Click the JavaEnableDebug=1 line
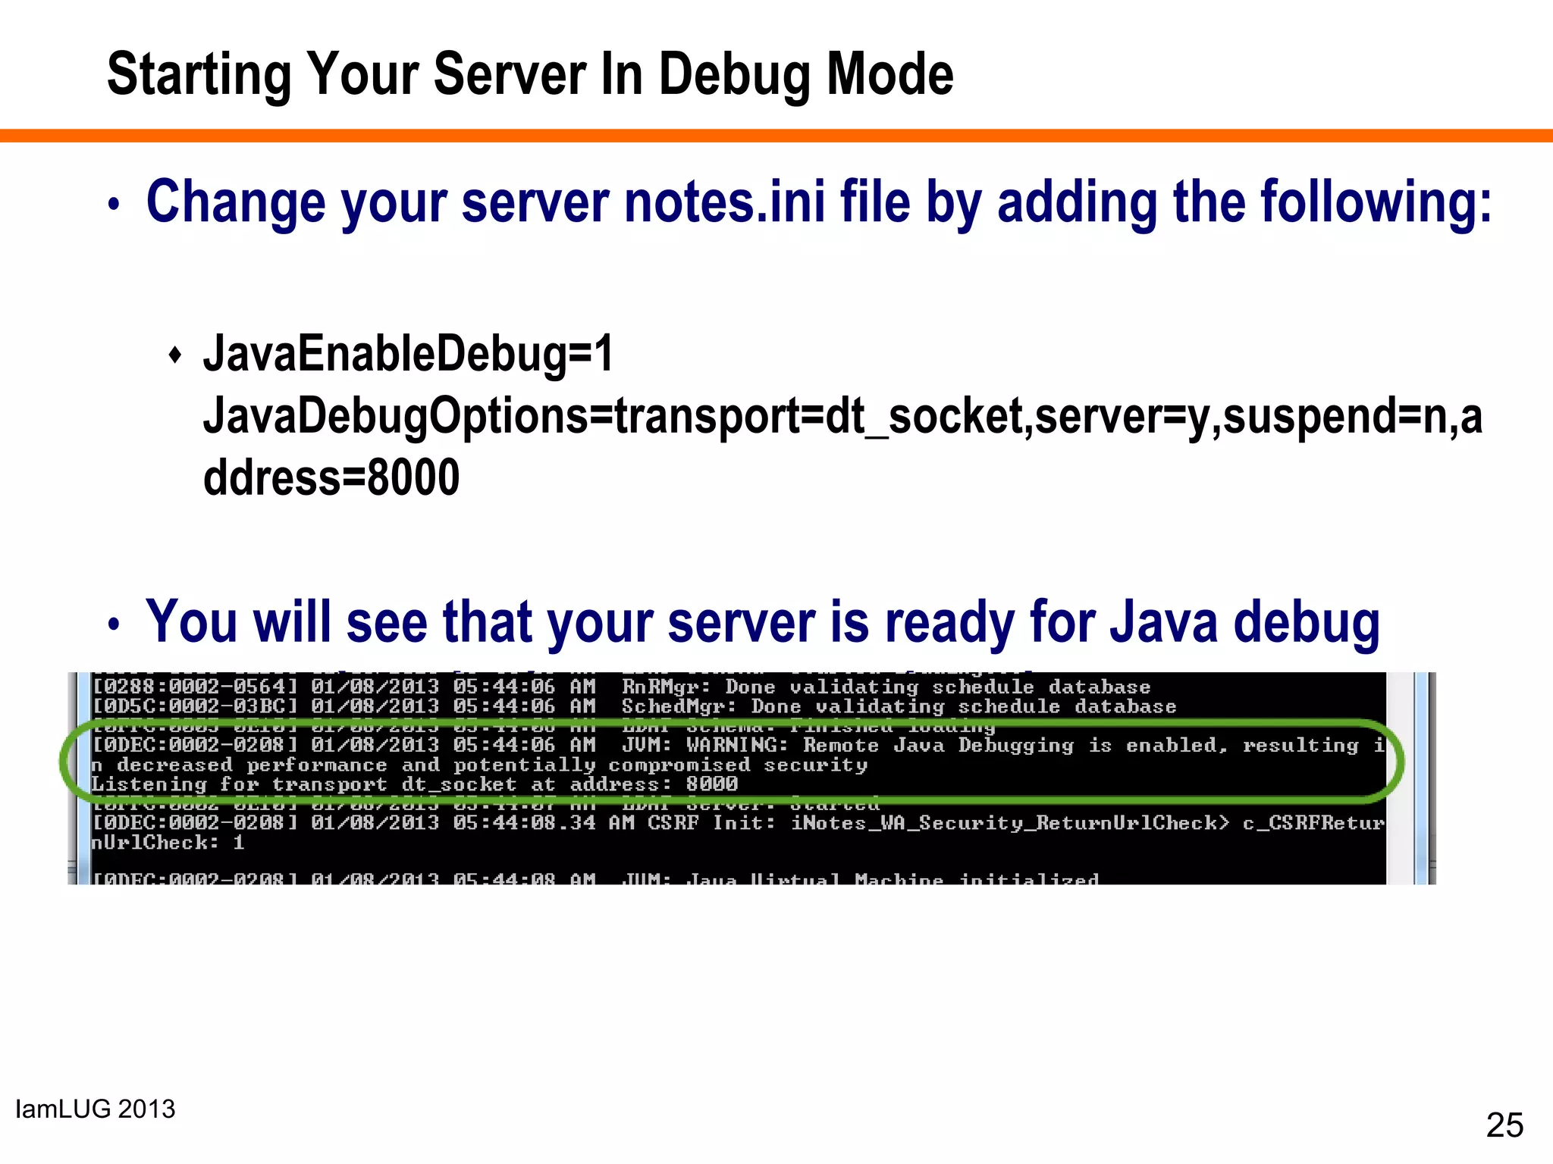 [x=408, y=354]
